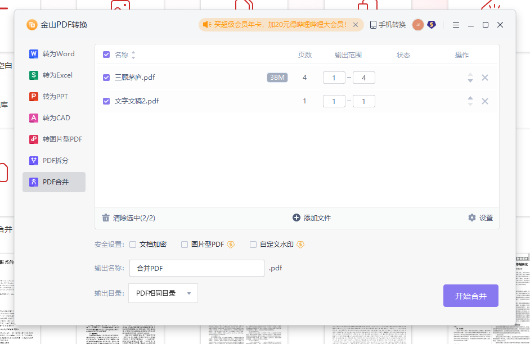The width and height of the screenshot is (530, 344).
Task: Click the 页数 column header
Action: [305, 55]
